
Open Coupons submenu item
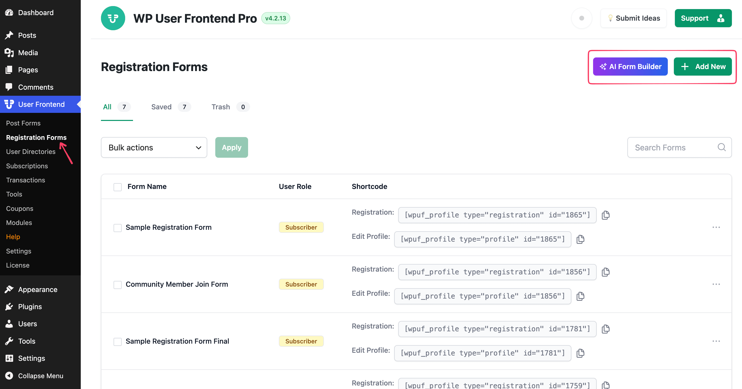20,208
